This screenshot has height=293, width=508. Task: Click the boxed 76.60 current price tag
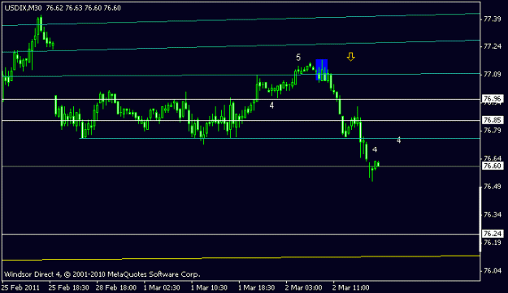point(492,166)
